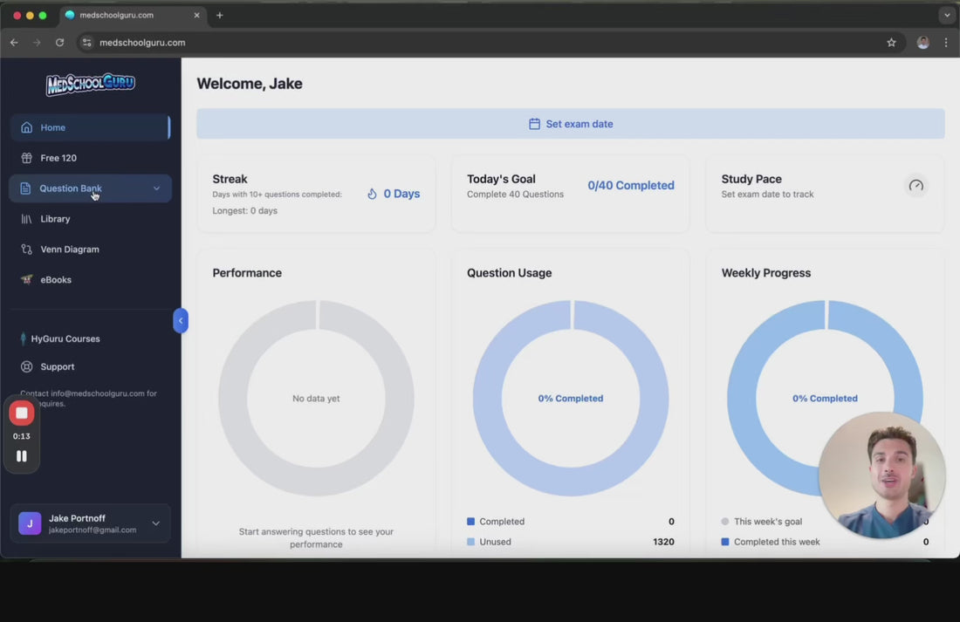Open the Free 120 gift icon
This screenshot has height=622, width=960.
(x=26, y=158)
